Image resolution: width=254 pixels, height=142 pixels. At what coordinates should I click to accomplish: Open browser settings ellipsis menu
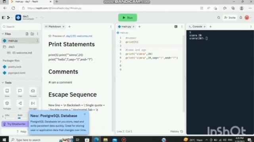tap(250, 8)
